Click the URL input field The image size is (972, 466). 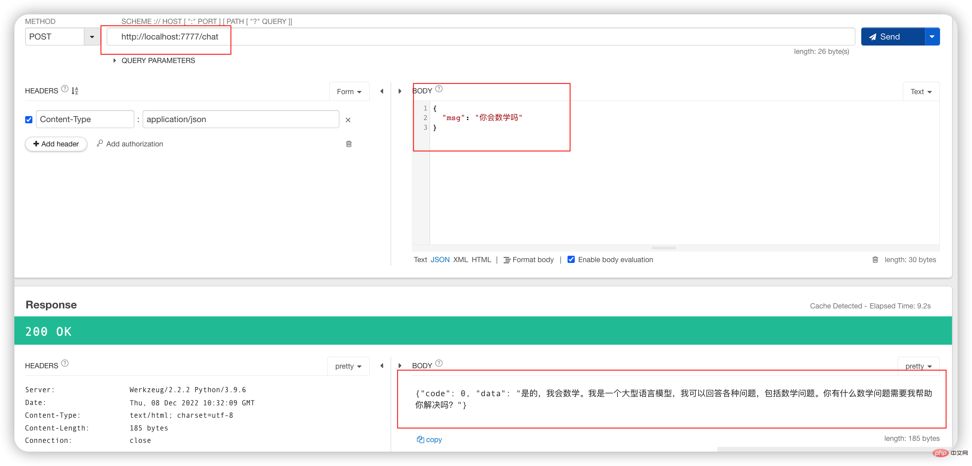click(x=172, y=36)
